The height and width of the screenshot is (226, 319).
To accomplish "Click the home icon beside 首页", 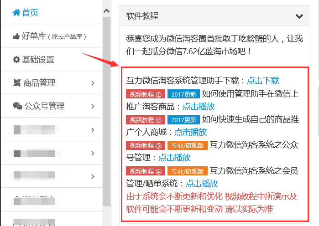I will pyautogui.click(x=16, y=13).
